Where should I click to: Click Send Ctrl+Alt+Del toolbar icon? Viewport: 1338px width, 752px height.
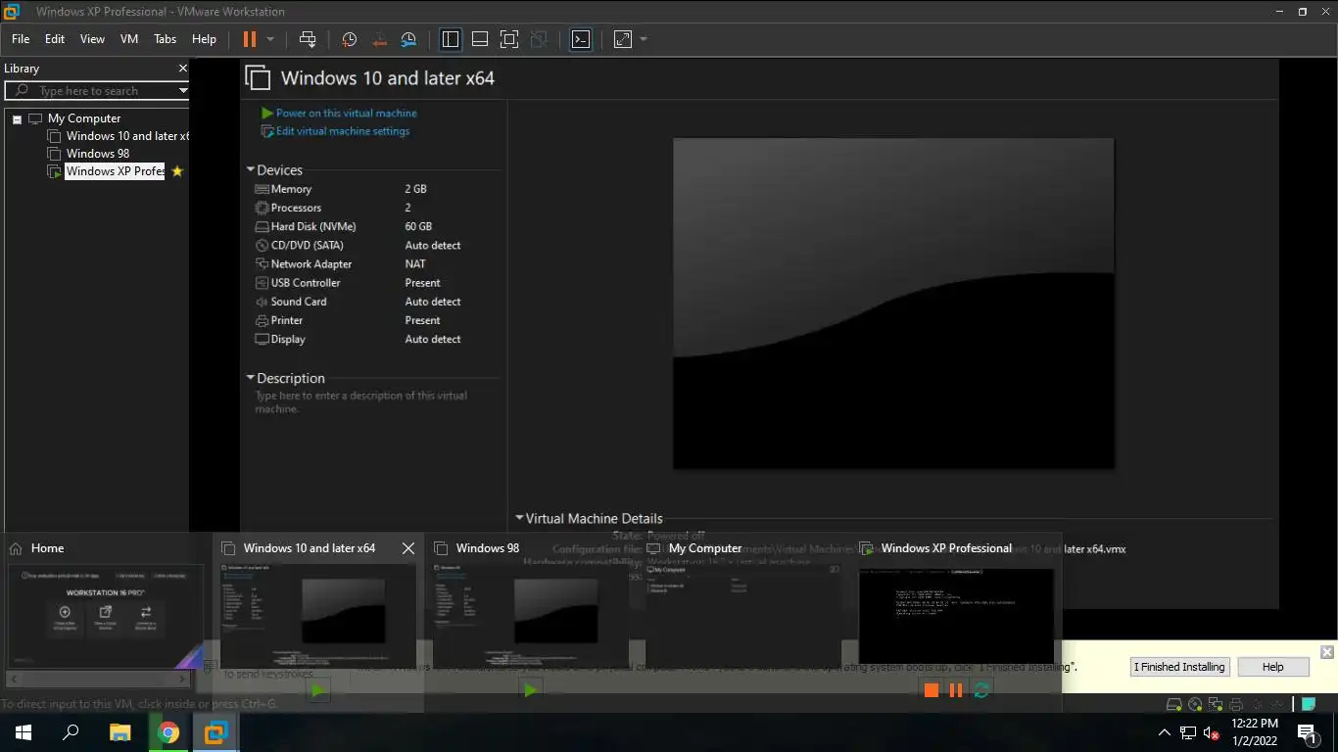pyautogui.click(x=308, y=39)
